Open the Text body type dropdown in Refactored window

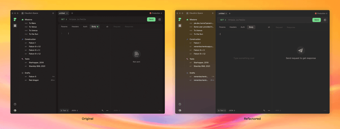[221, 110]
